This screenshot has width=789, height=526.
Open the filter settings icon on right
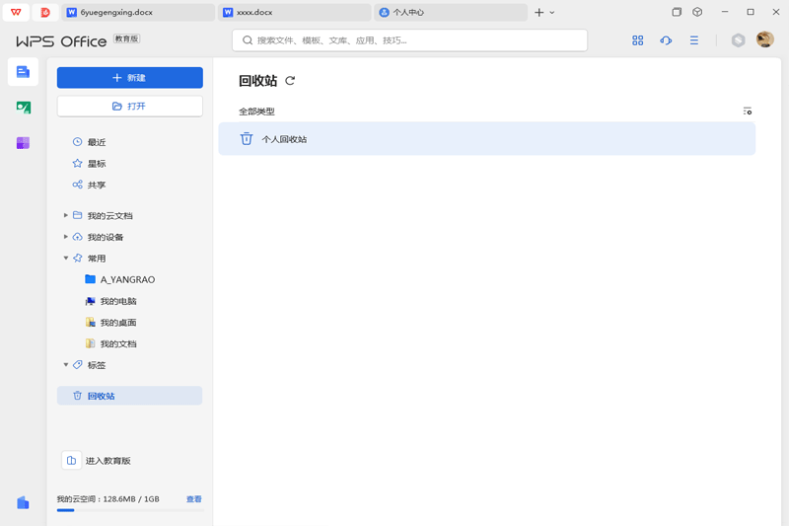click(x=748, y=112)
